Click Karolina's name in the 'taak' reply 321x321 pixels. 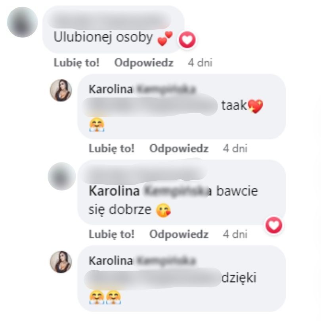click(143, 90)
